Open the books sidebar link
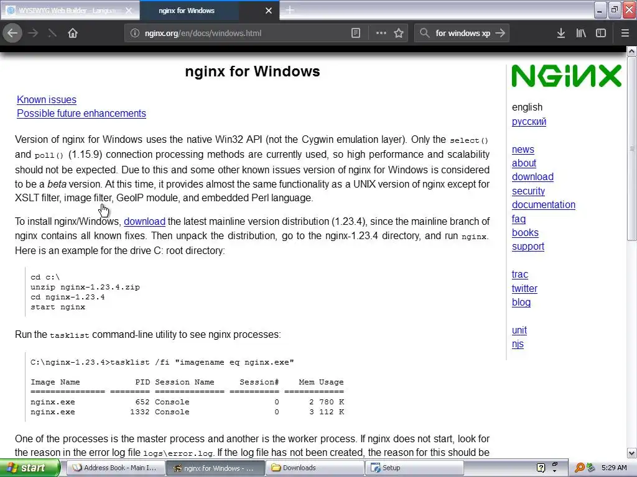 point(525,233)
